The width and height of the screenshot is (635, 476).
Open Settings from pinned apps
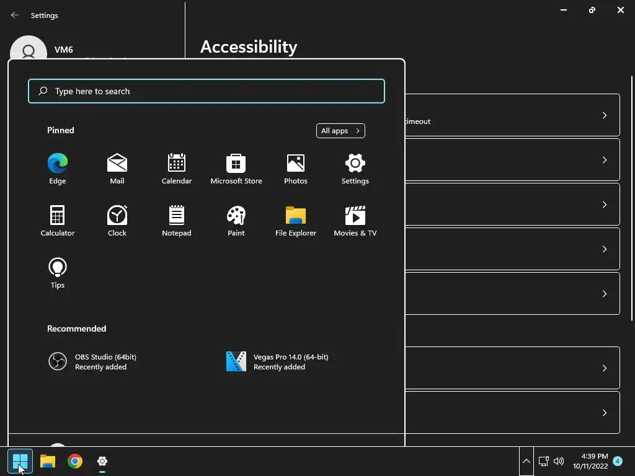(355, 169)
